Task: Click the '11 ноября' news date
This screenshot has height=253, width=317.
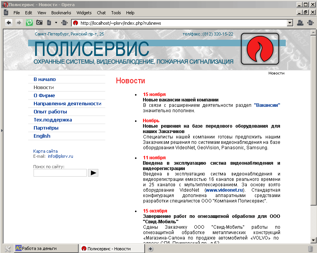Action: (154, 158)
